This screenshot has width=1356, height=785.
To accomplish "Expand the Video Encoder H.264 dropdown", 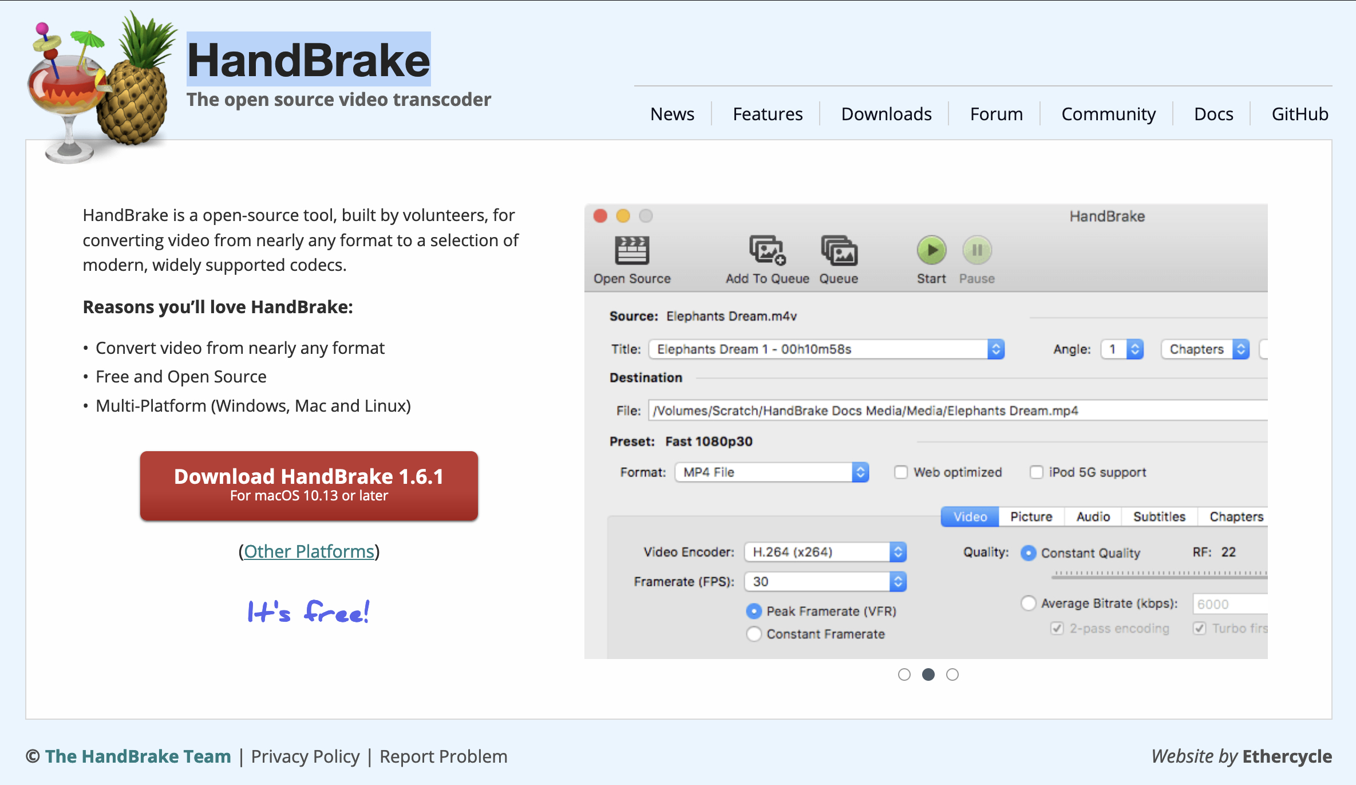I will pyautogui.click(x=825, y=552).
